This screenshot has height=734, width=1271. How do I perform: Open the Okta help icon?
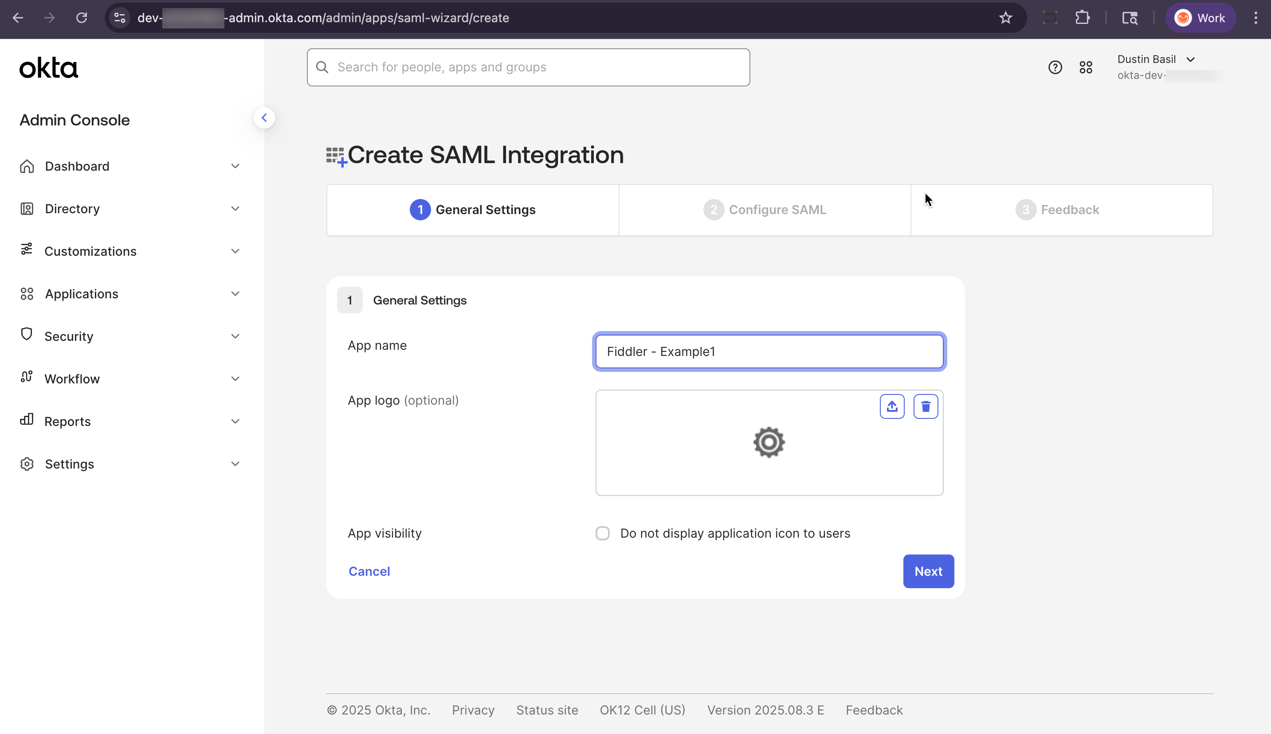pyautogui.click(x=1055, y=67)
